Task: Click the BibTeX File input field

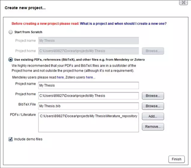Action: [88, 106]
